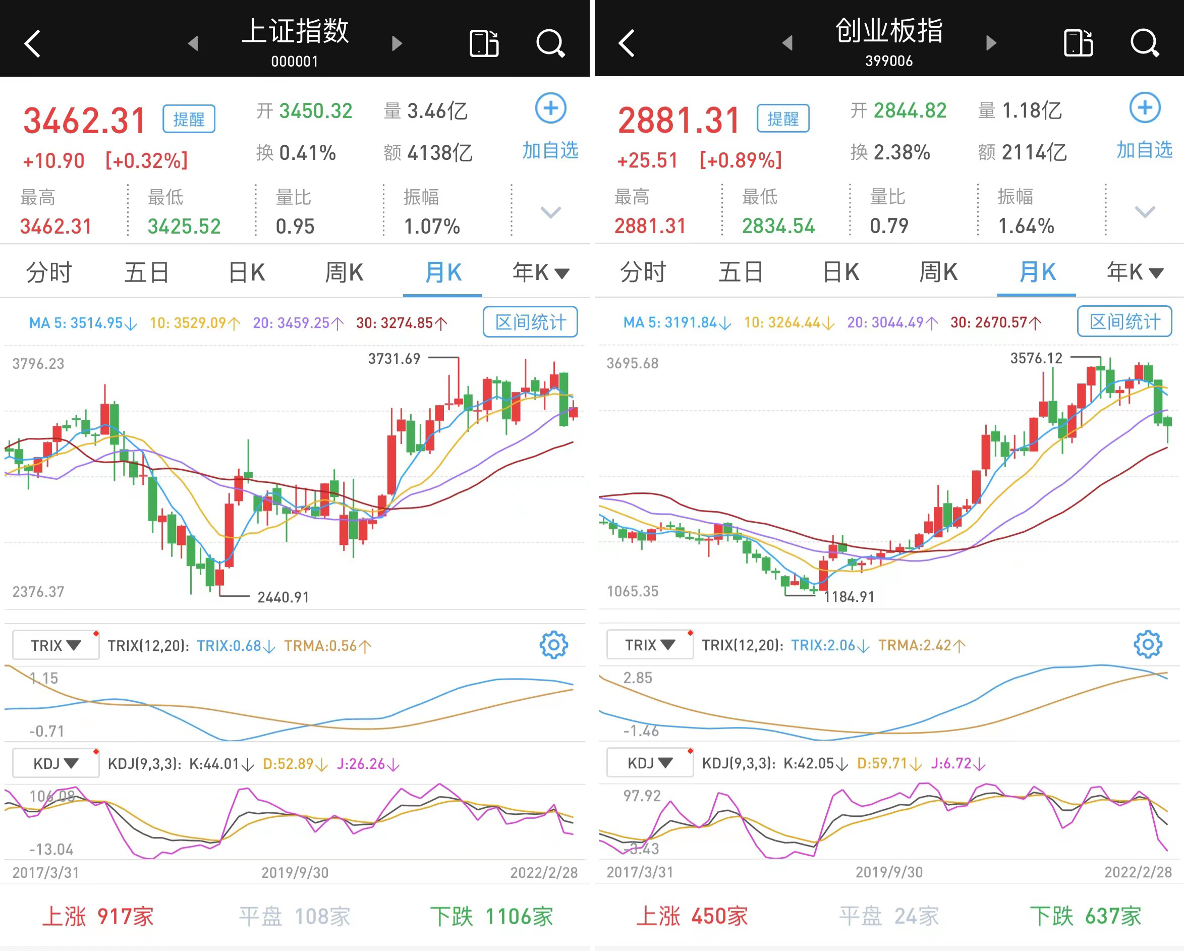Tap back arrow on 上证指数 screen
The width and height of the screenshot is (1184, 951).
point(33,44)
